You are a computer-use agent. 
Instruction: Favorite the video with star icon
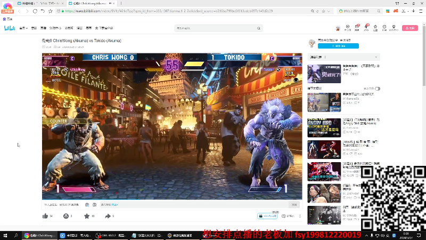(x=87, y=216)
